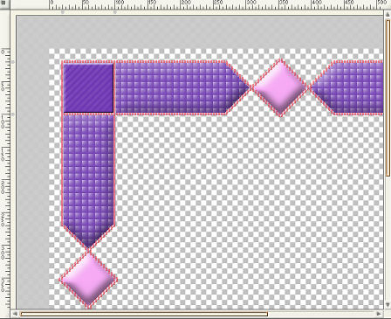
Task: Click the empty vertical scrollbar track below thumb
Action: 388,239
